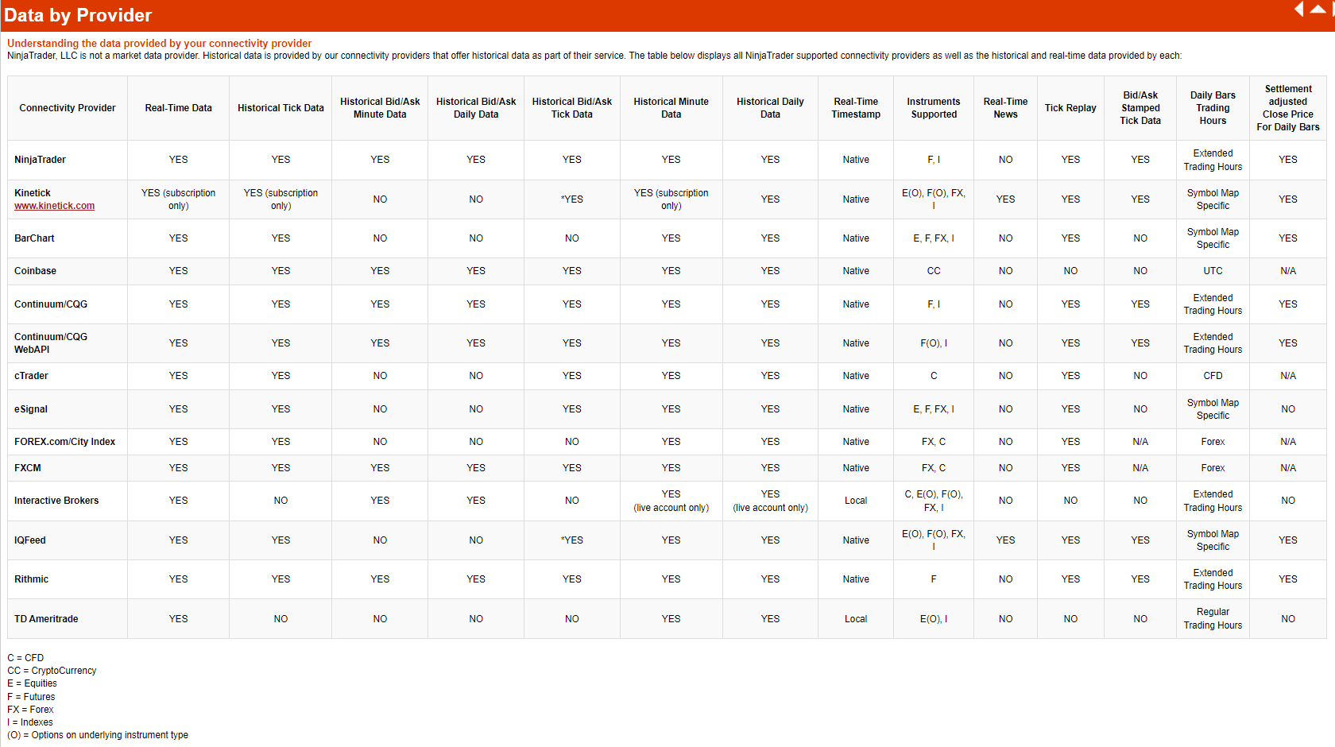Select the Historical Tick Data column header

(281, 108)
